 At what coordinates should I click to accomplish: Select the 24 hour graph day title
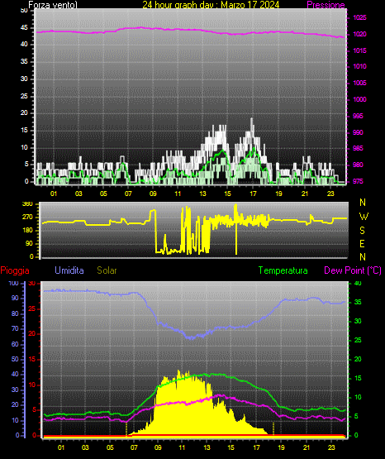pos(211,5)
